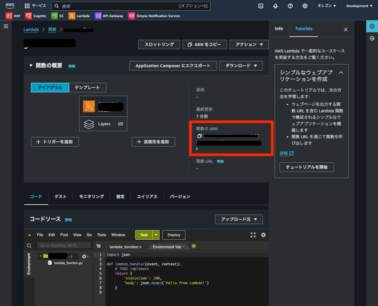Click the editor search magnifier icon

click(x=29, y=246)
